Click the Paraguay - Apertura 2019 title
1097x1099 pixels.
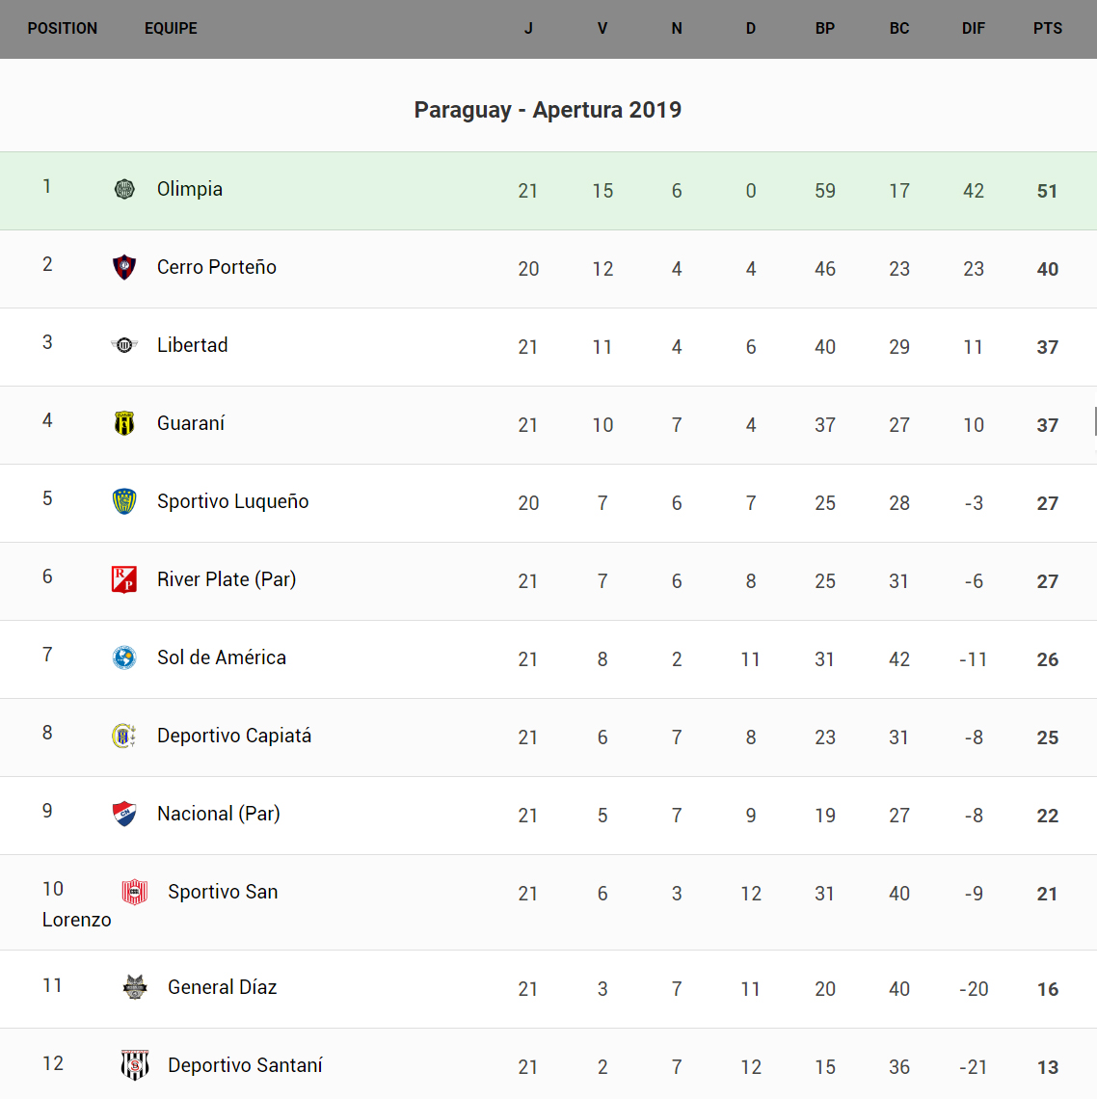(548, 110)
